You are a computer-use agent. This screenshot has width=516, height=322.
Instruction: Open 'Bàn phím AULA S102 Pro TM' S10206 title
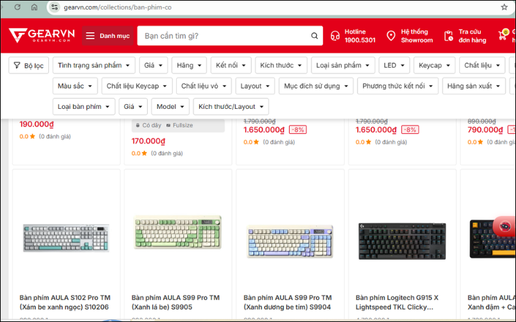coord(65,302)
